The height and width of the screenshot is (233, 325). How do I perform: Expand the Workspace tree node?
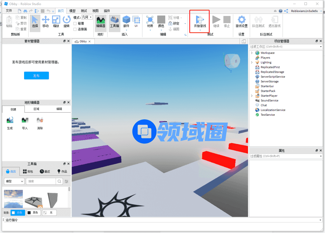[x=252, y=53]
